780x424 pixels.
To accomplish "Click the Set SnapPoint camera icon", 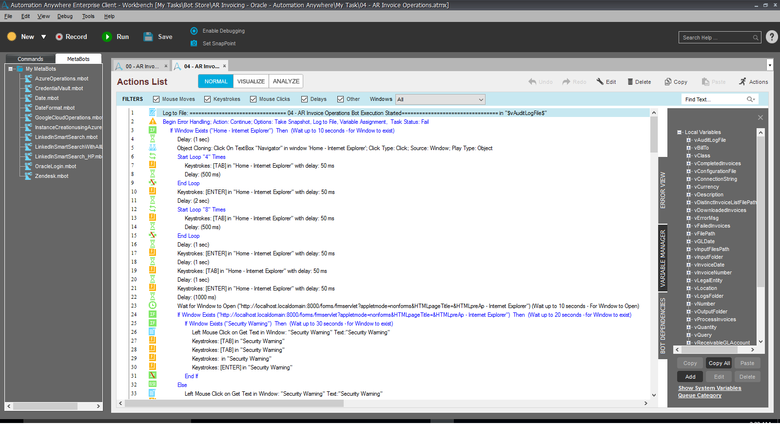I will pos(194,43).
